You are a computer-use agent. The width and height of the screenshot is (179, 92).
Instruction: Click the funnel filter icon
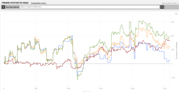(3, 7)
